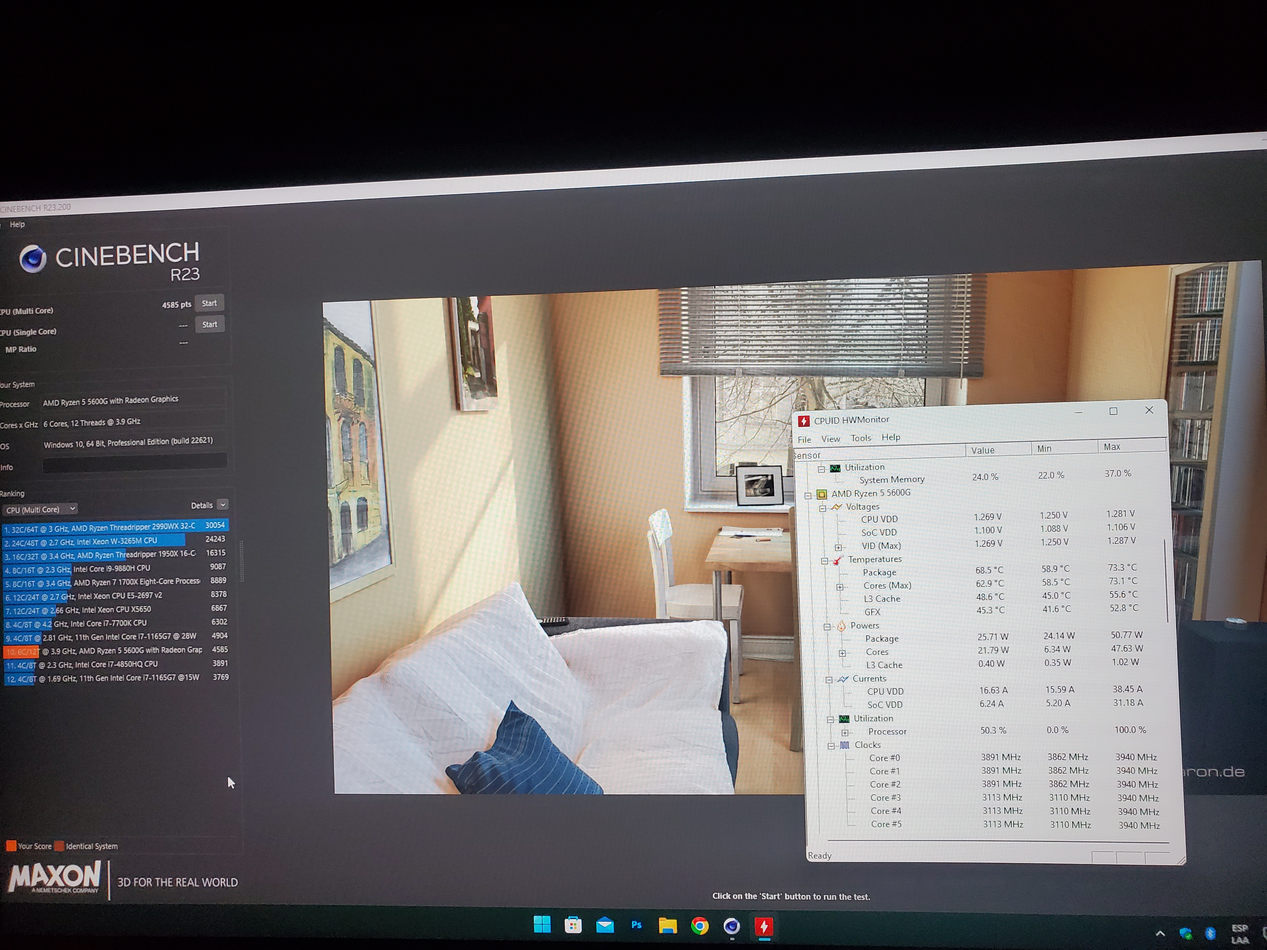Click the Min column header
The image size is (1267, 950).
tap(1065, 448)
